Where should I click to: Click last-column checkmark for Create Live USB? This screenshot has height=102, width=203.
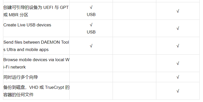(x=178, y=28)
